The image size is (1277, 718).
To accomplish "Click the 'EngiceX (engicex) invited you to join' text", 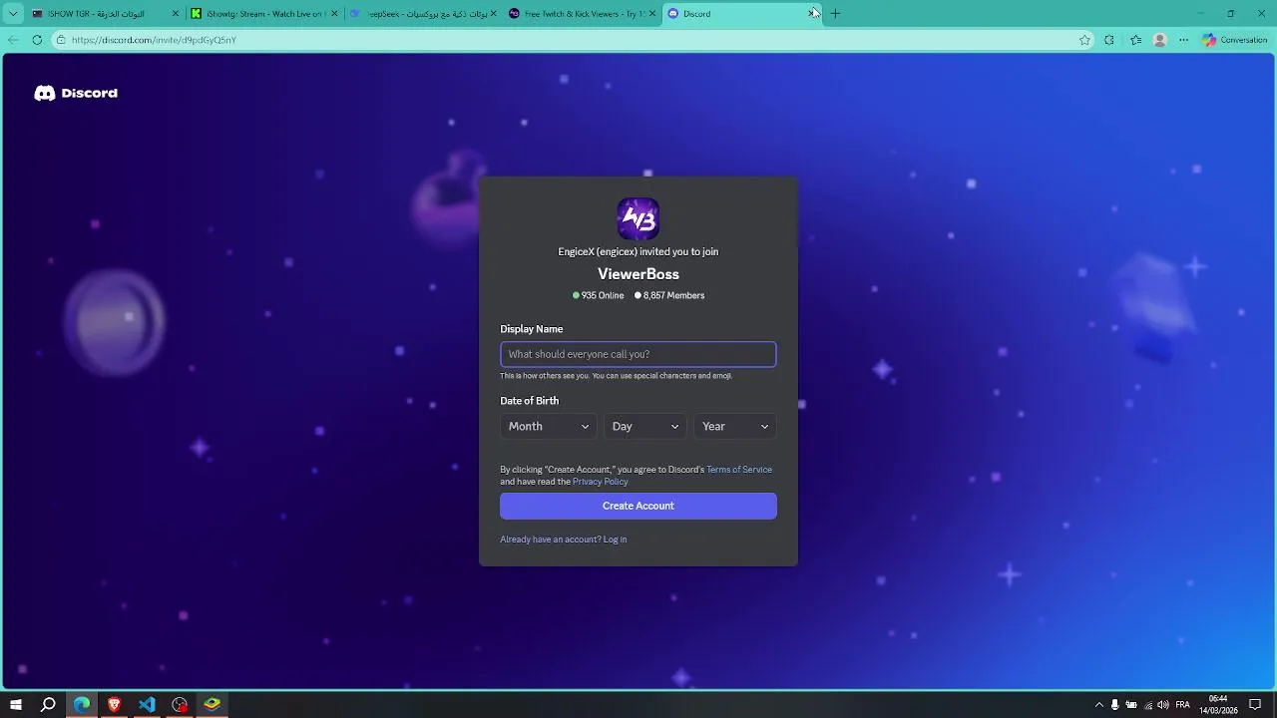I will pos(638,252).
